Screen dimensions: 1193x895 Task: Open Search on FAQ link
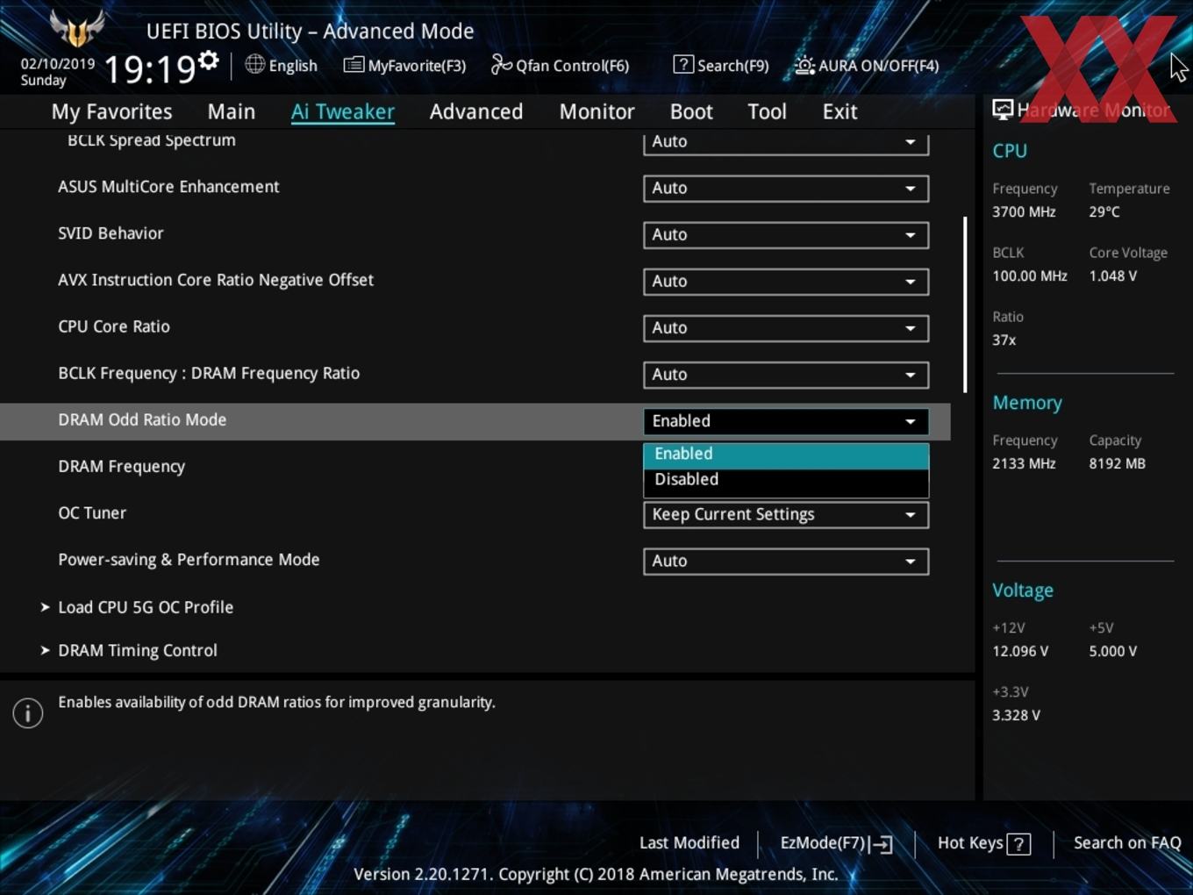point(1127,843)
